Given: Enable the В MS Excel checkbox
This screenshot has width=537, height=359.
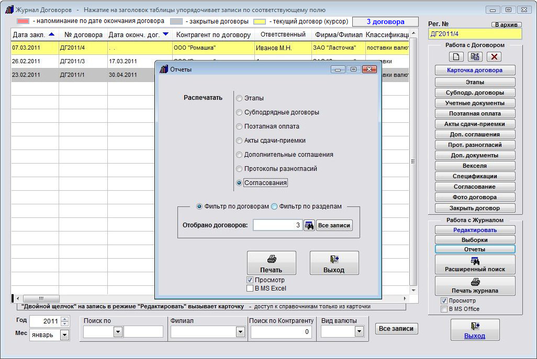Looking at the screenshot, I should [x=250, y=288].
